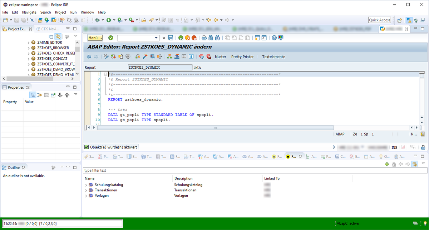Screen dimensions: 429x230
Task: Expand the ZSTKOES_CONCAT tree node
Action: tap(29, 59)
